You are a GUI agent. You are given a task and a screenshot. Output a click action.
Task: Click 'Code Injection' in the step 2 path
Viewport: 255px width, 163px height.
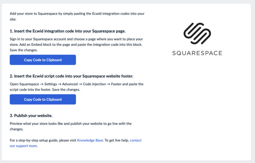pyautogui.click(x=95, y=84)
